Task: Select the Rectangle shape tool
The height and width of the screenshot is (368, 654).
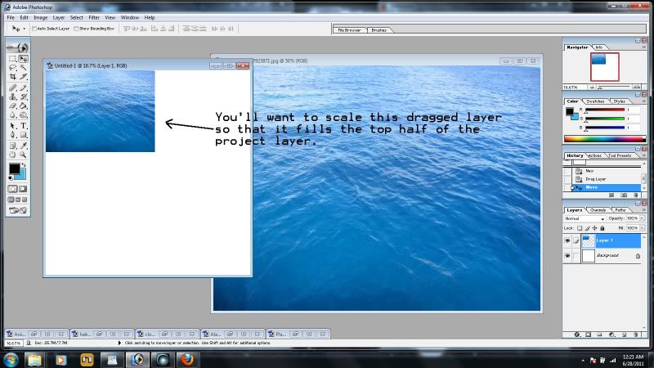Action: tap(24, 135)
